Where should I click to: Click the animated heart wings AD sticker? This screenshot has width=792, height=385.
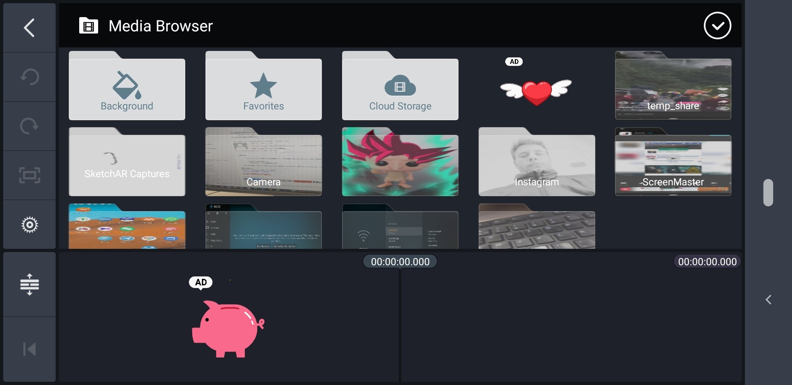pos(537,90)
